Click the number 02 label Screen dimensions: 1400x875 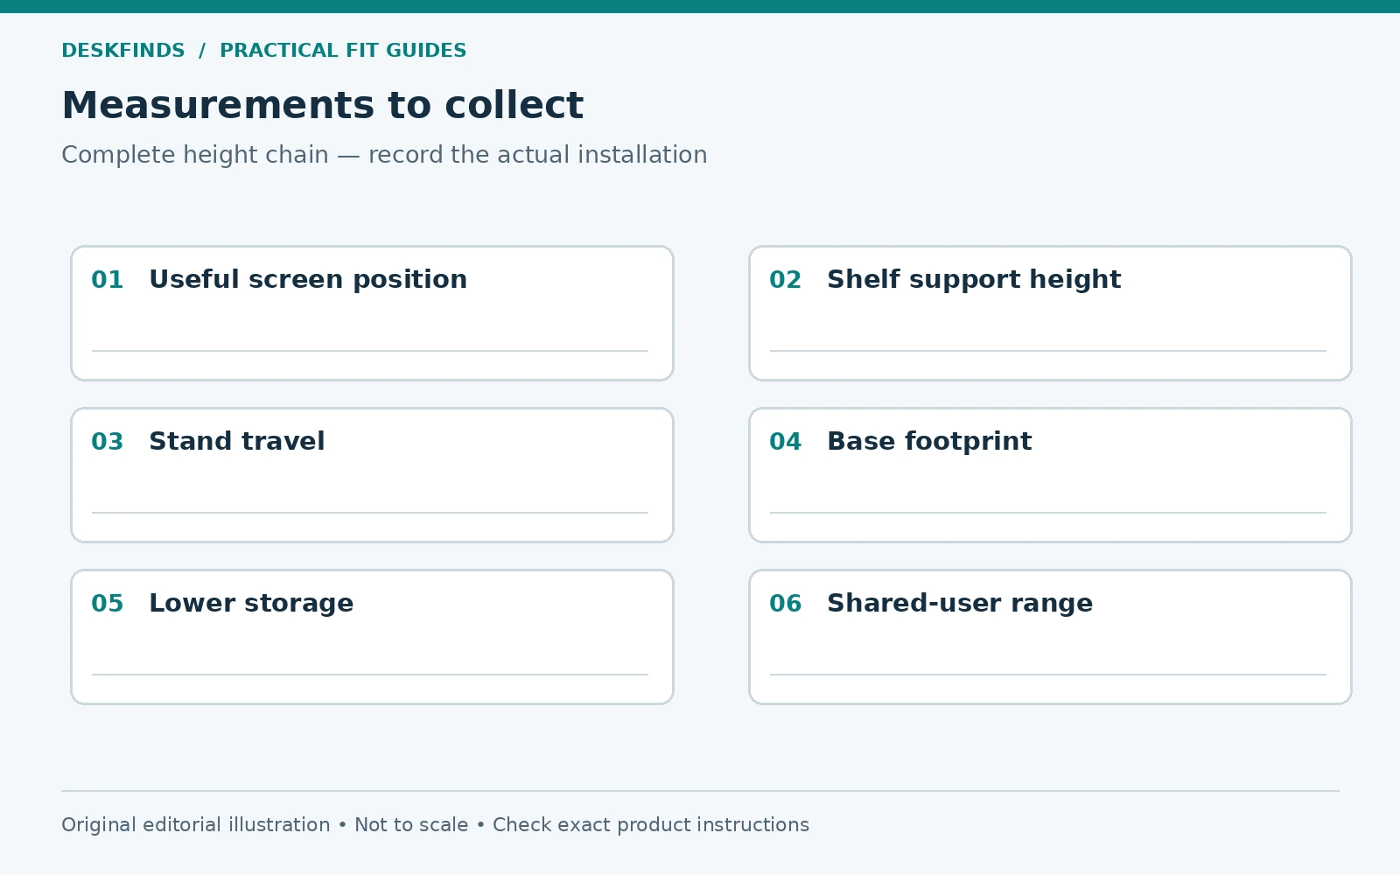[786, 280]
